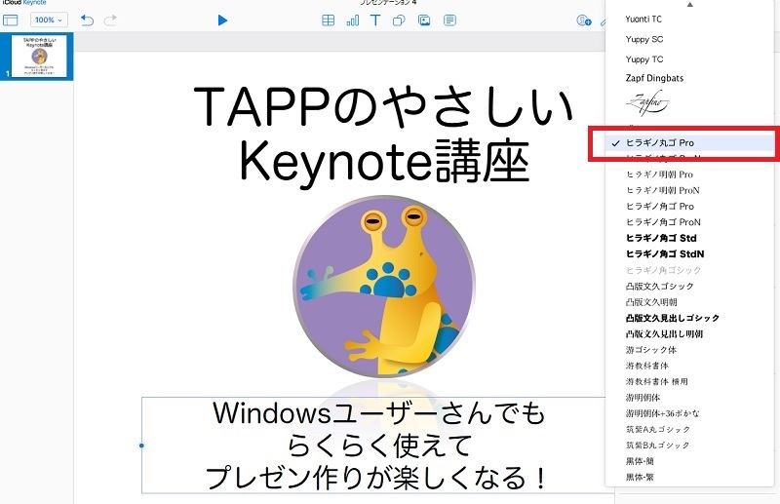Insert a table using the table icon
The height and width of the screenshot is (504, 780).
click(329, 19)
